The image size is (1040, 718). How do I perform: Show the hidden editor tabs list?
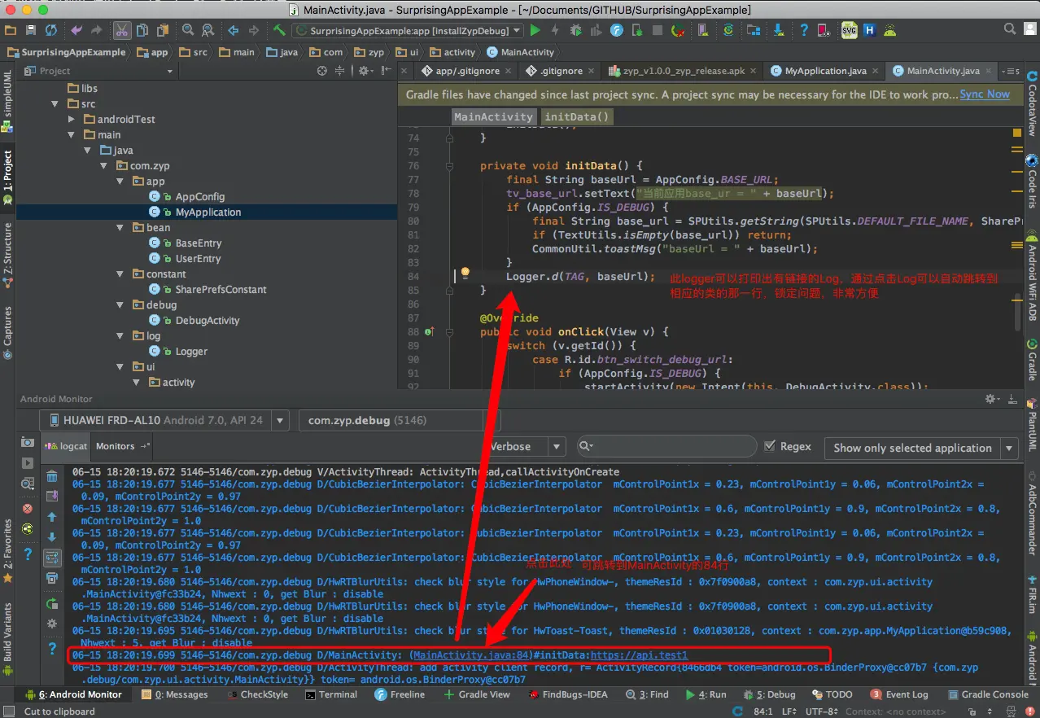point(1012,71)
